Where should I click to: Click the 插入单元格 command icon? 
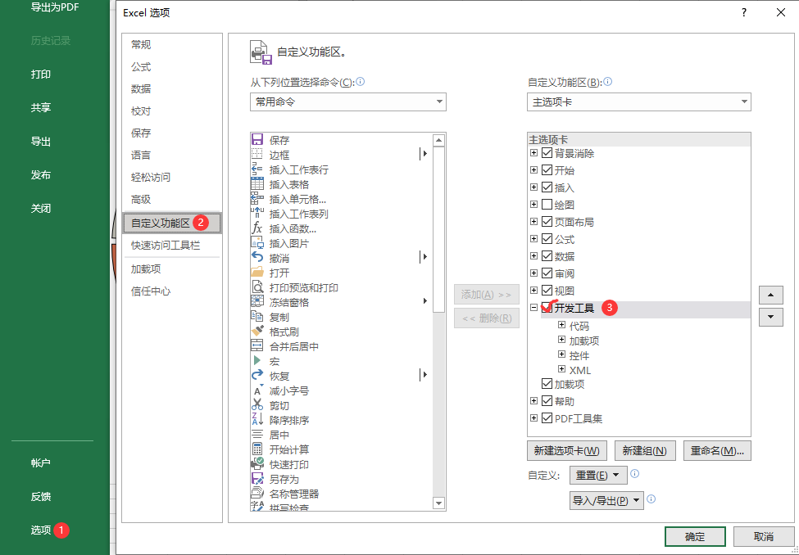pos(257,199)
